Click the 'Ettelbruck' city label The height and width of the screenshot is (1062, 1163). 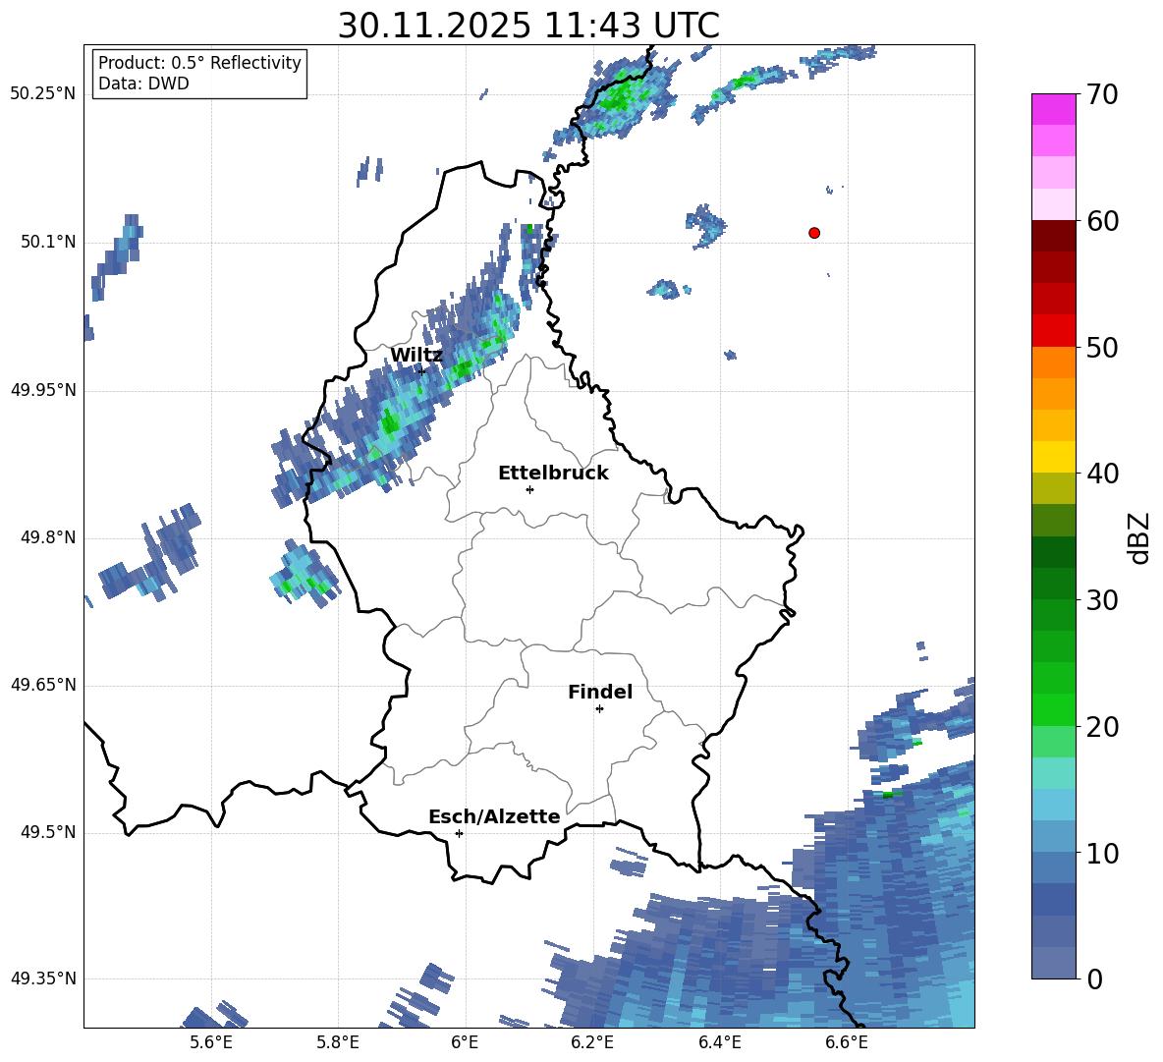coord(553,474)
